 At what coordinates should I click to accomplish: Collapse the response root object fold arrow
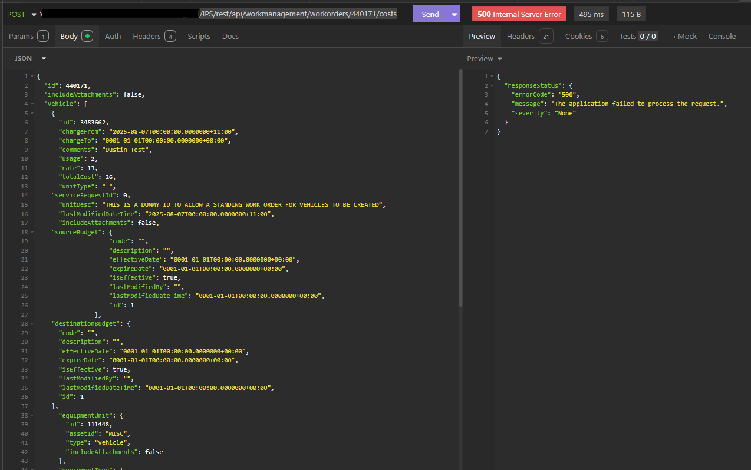click(x=492, y=77)
